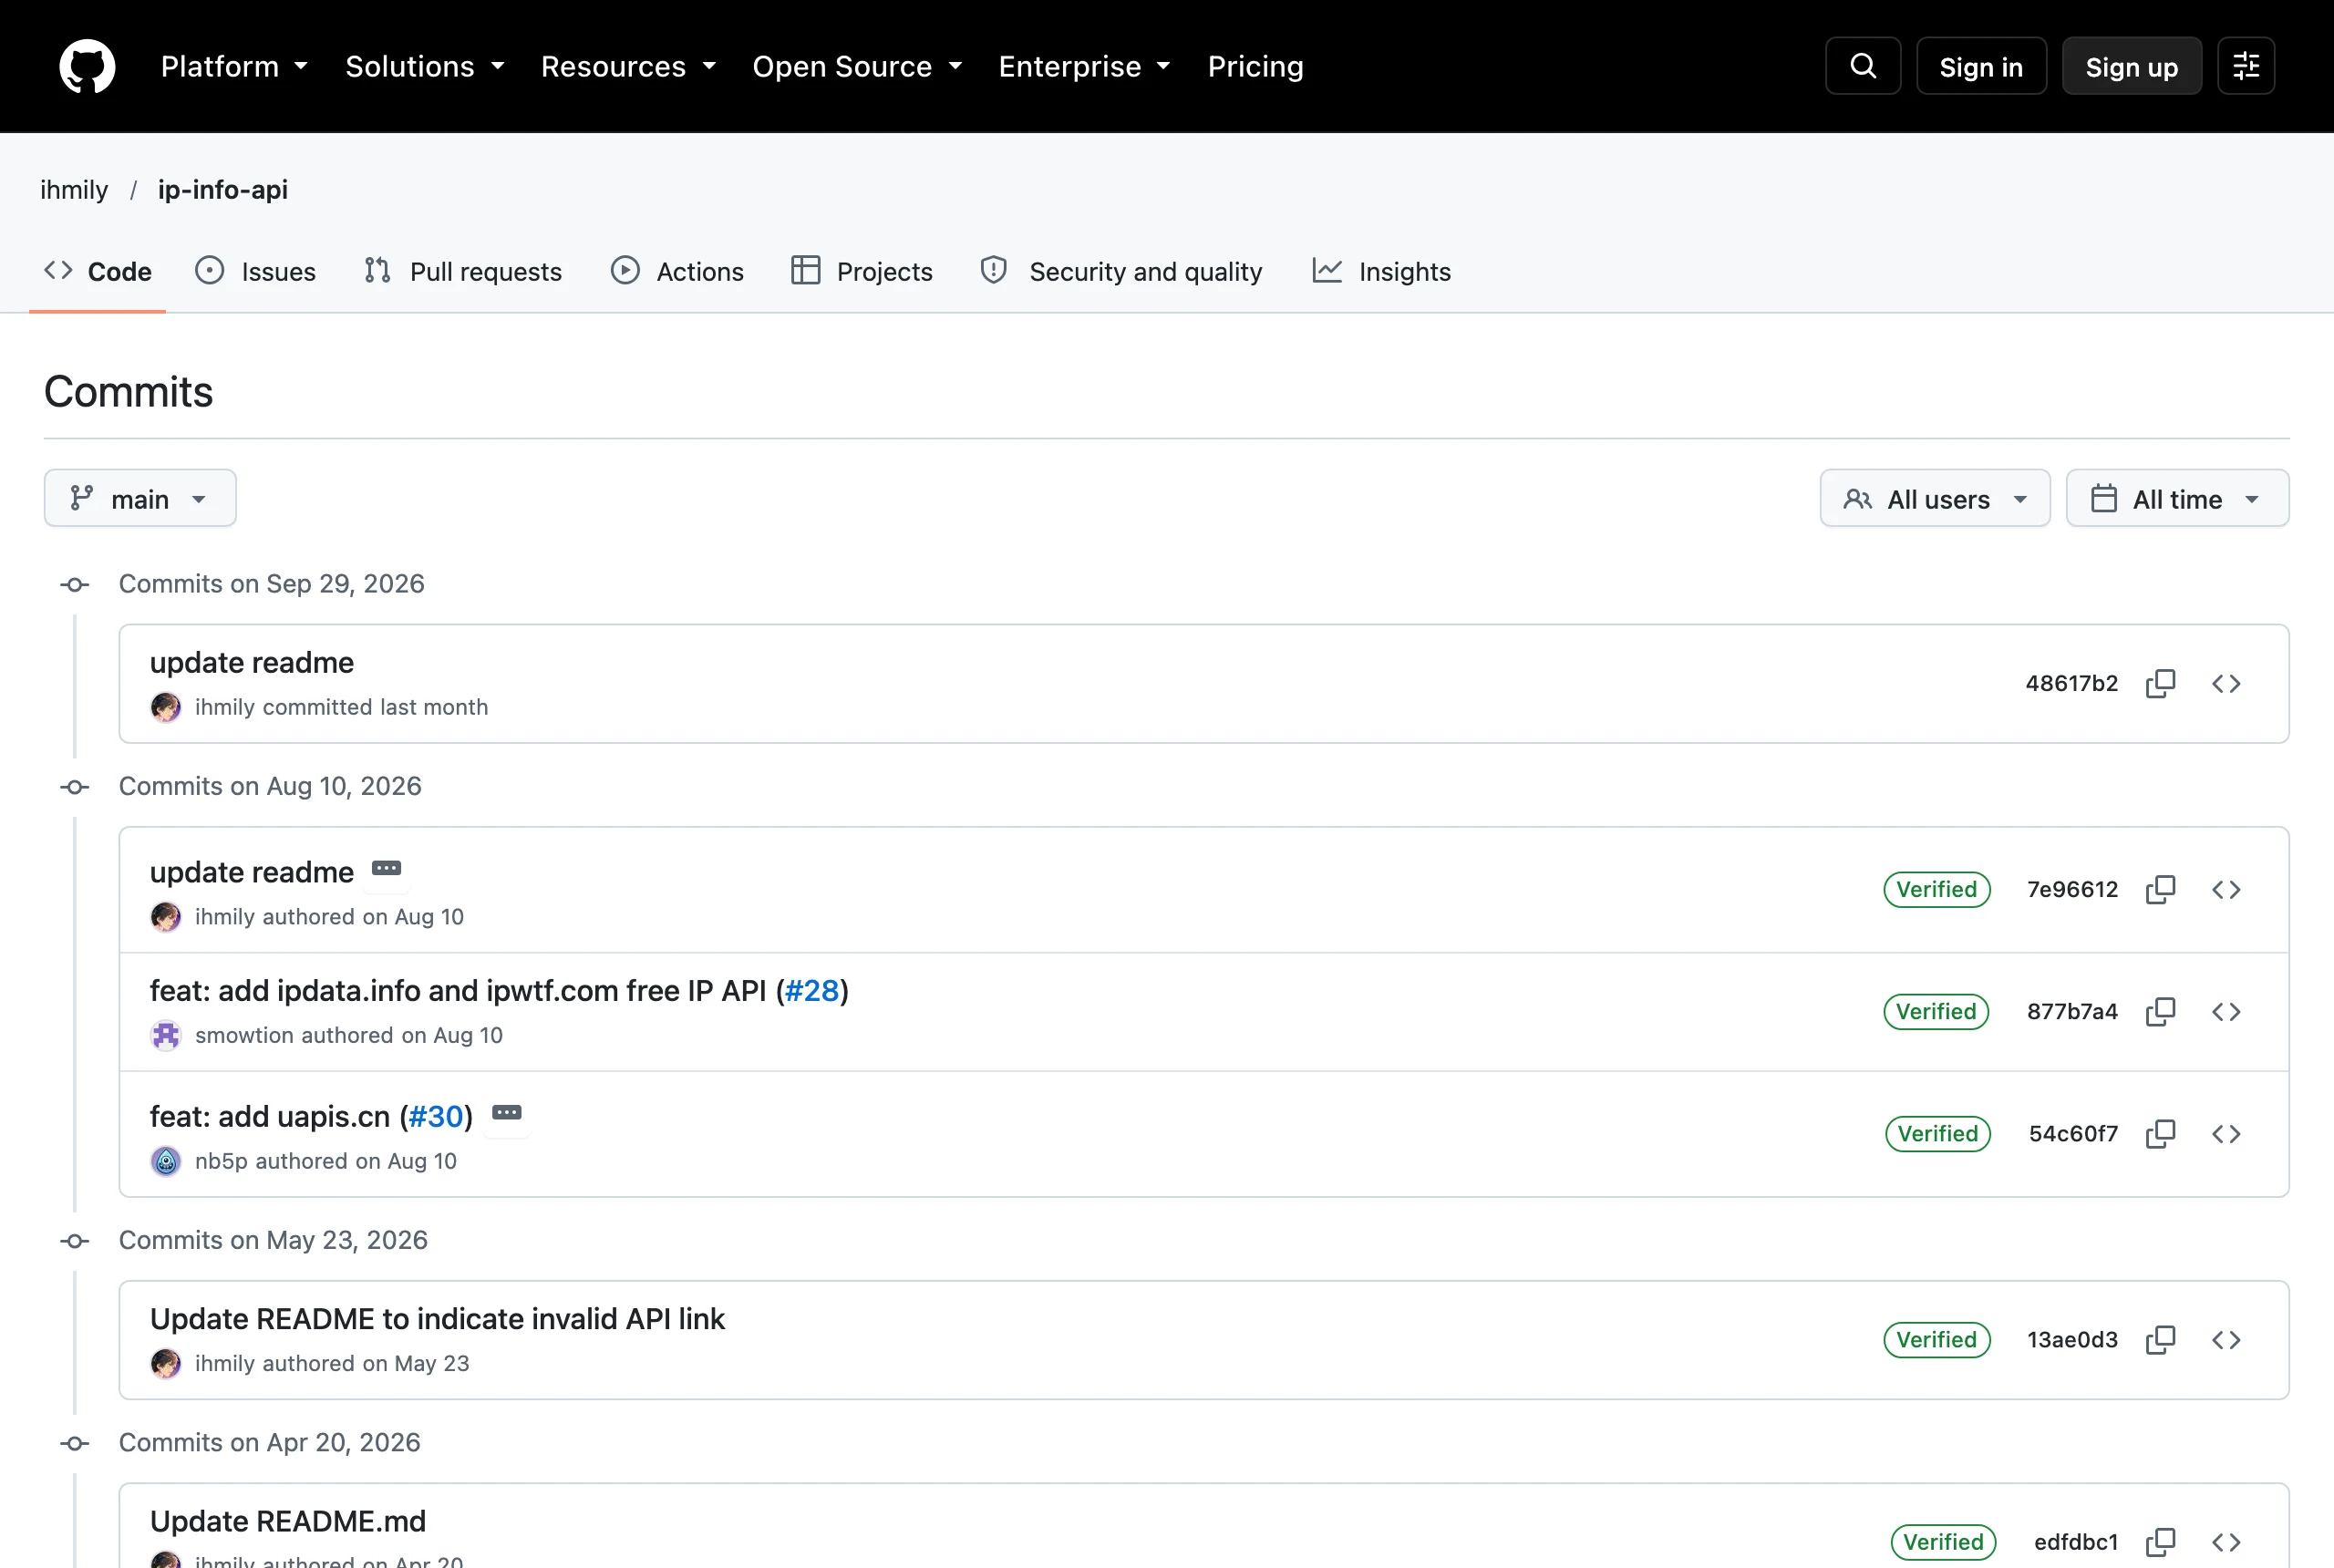Expand commit description for feat: add uapis.cn

point(507,1112)
